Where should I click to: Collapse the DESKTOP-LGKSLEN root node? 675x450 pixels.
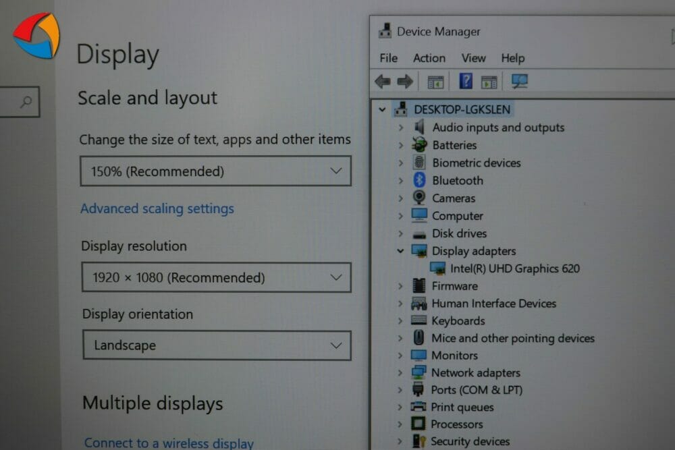[382, 109]
